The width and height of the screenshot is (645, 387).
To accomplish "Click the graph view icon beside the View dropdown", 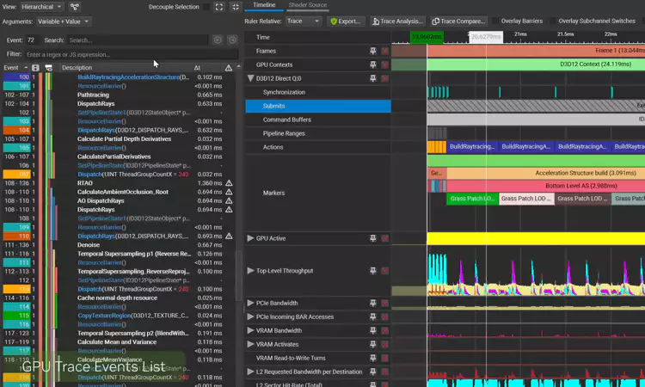I will click(75, 7).
